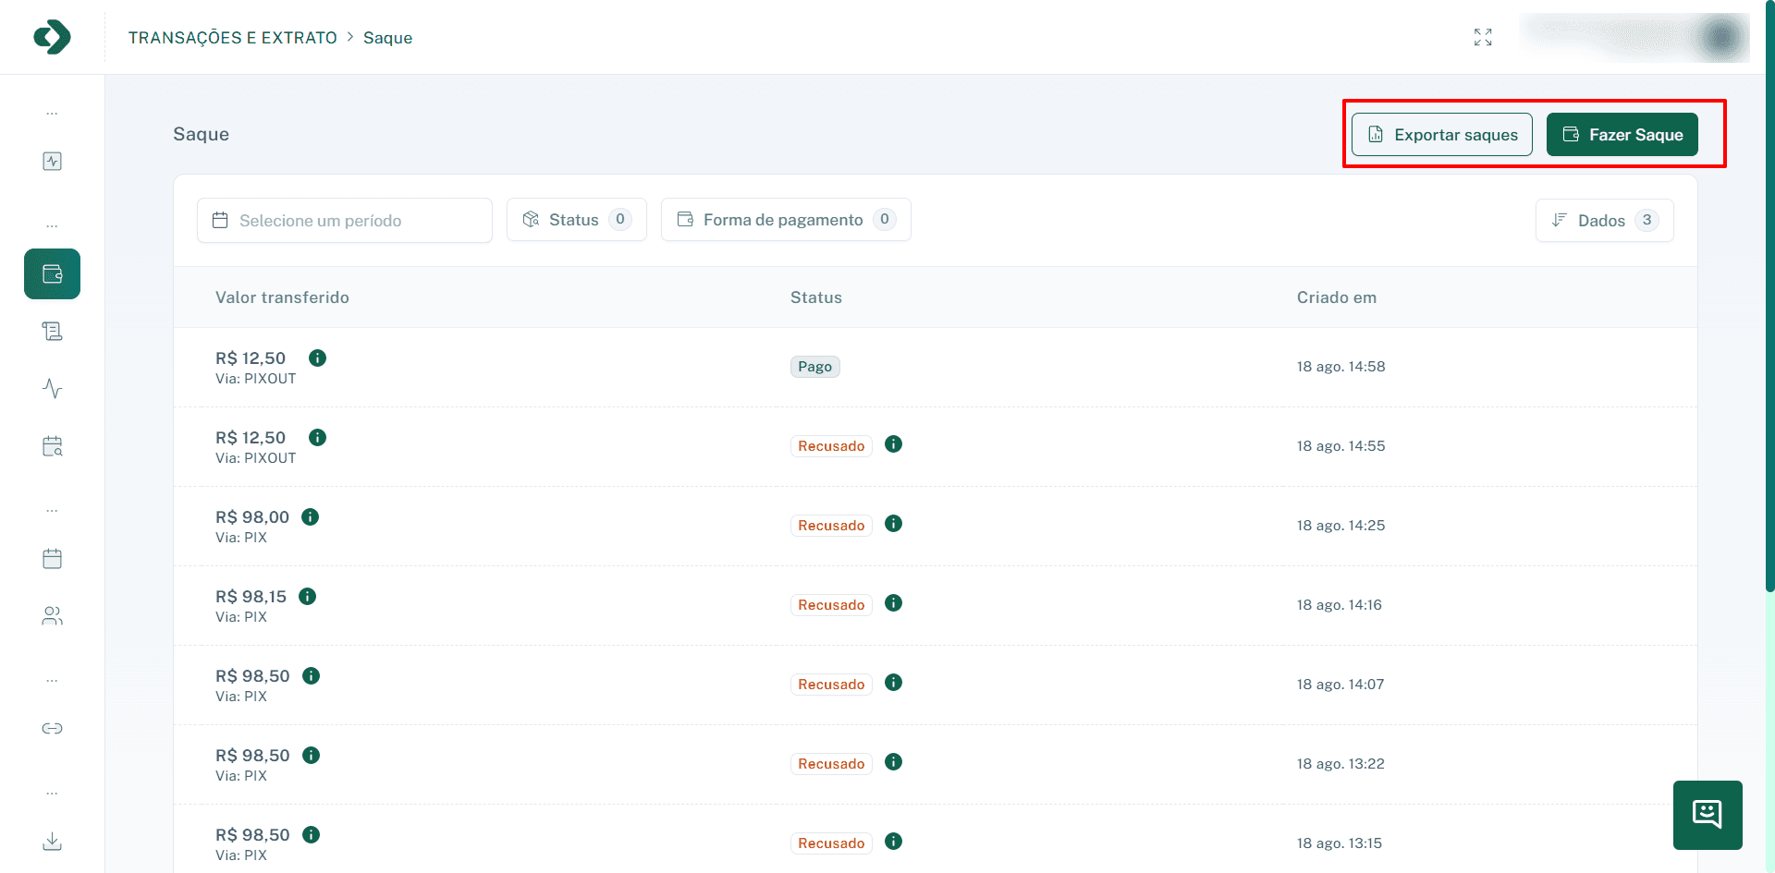
Task: Open the Status filter dropdown
Action: coord(576,219)
